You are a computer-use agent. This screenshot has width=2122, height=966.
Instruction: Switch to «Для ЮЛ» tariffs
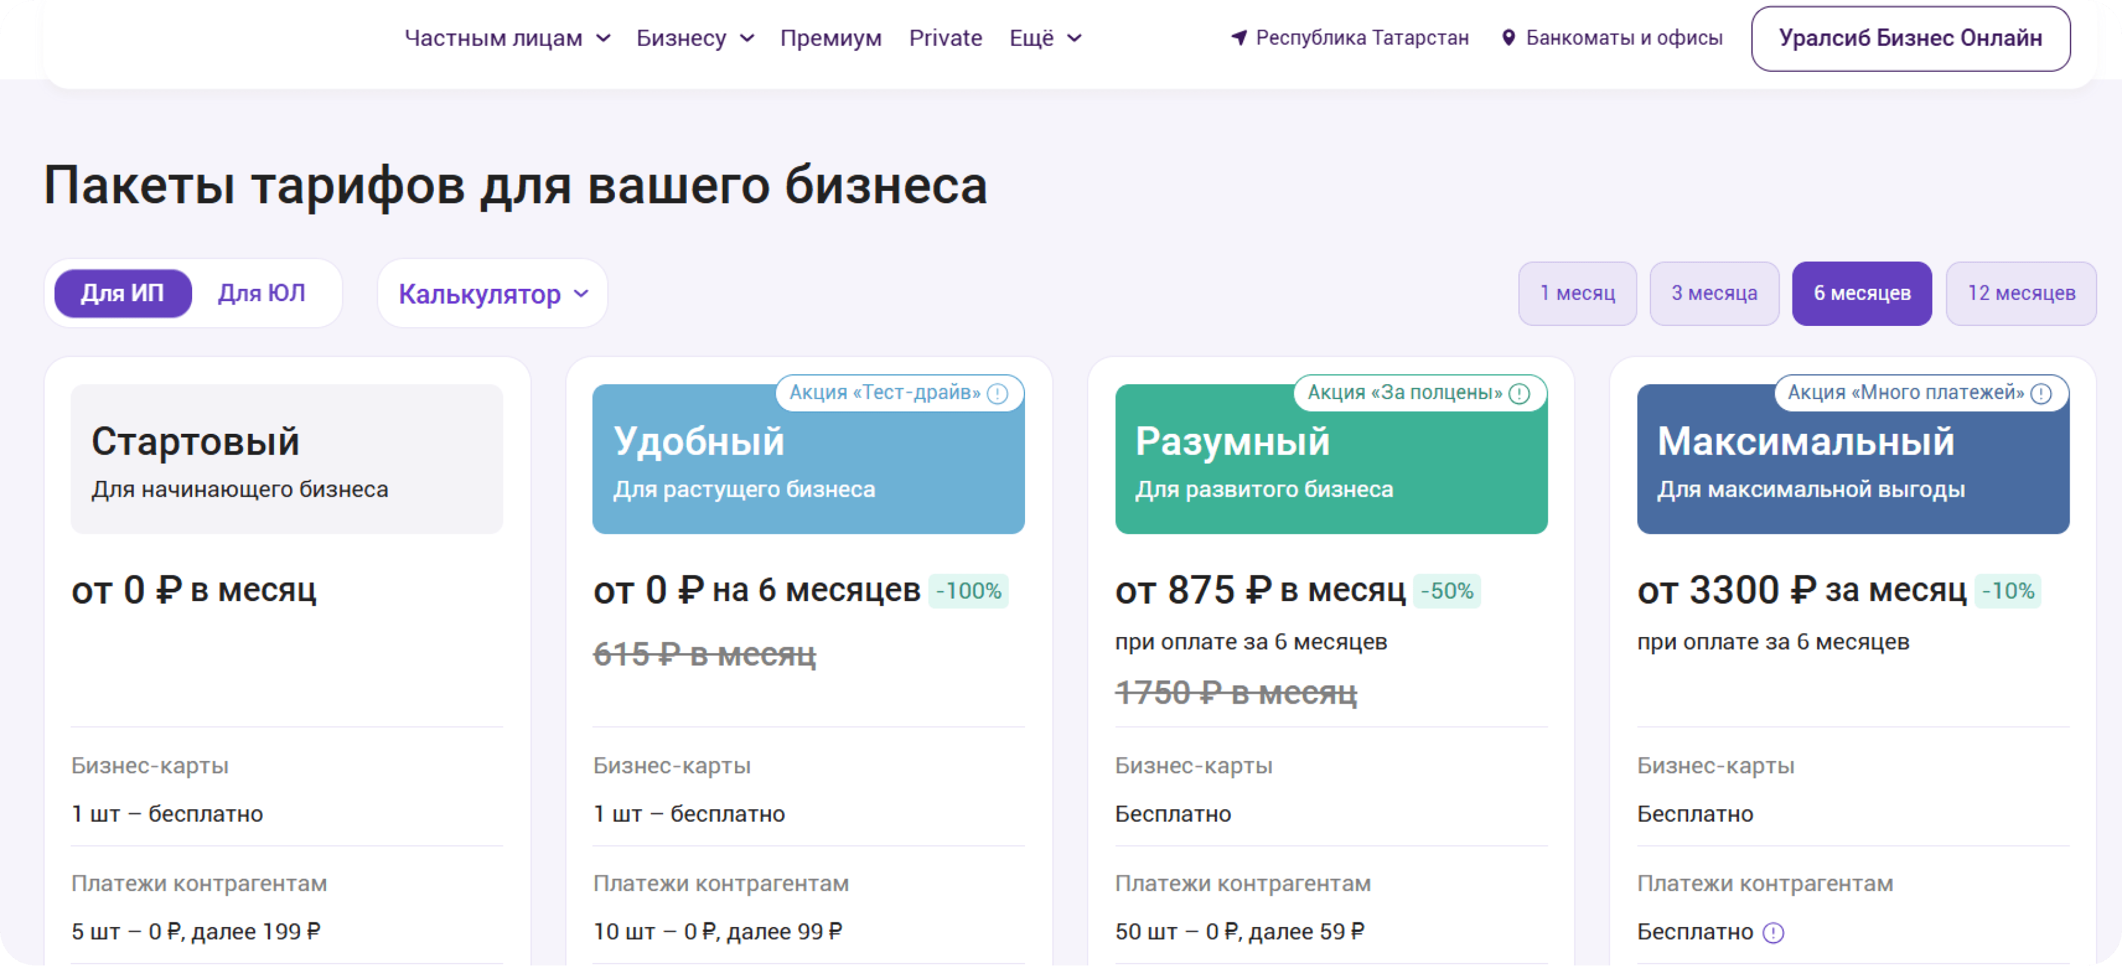pos(261,293)
